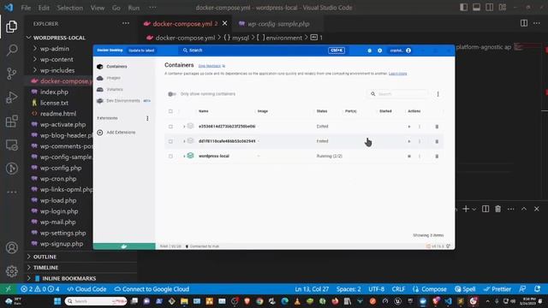This screenshot has width=548, height=308.
Task: Collapse the WORDPRESS-LOCAL root folder
Action: 29,38
